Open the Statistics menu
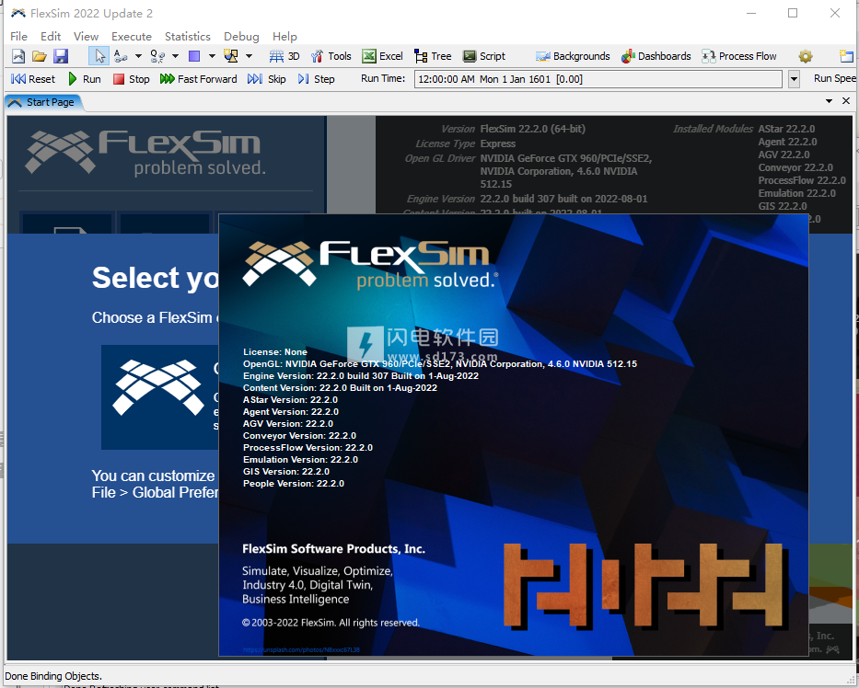Viewport: 859px width, 688px height. pos(187,37)
